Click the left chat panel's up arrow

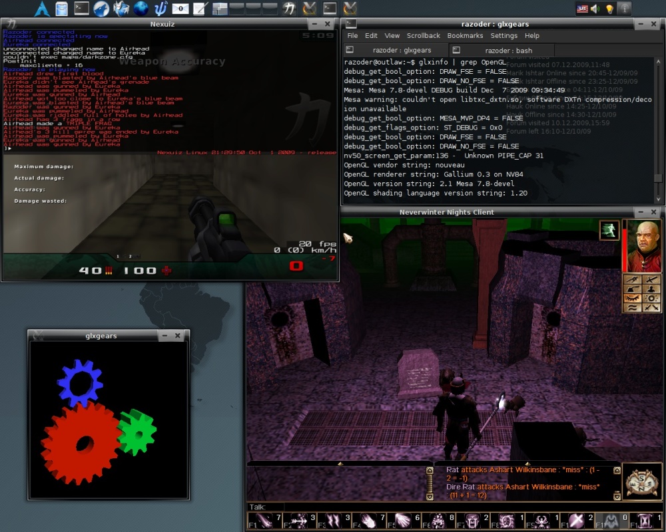click(x=430, y=470)
